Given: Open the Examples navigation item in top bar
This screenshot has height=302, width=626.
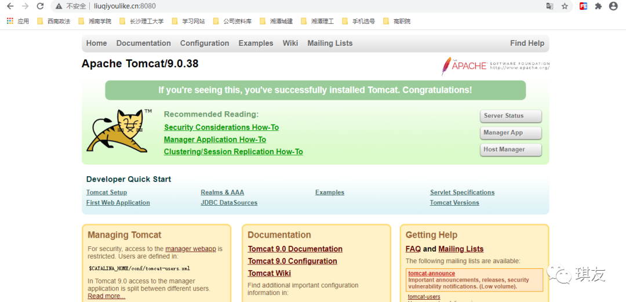Looking at the screenshot, I should [x=256, y=43].
